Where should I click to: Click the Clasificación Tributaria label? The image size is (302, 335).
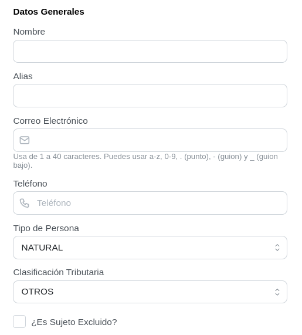59,272
